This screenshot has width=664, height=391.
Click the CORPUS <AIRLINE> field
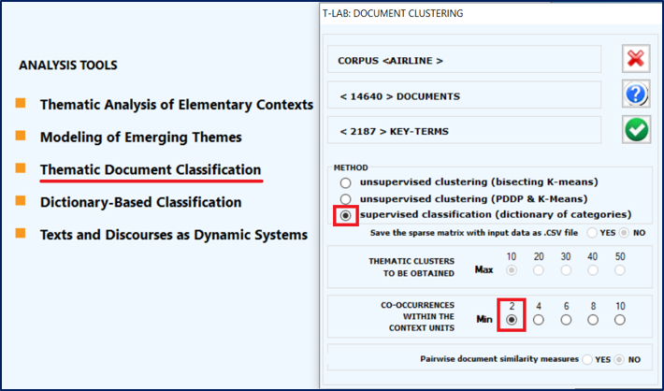click(x=464, y=59)
